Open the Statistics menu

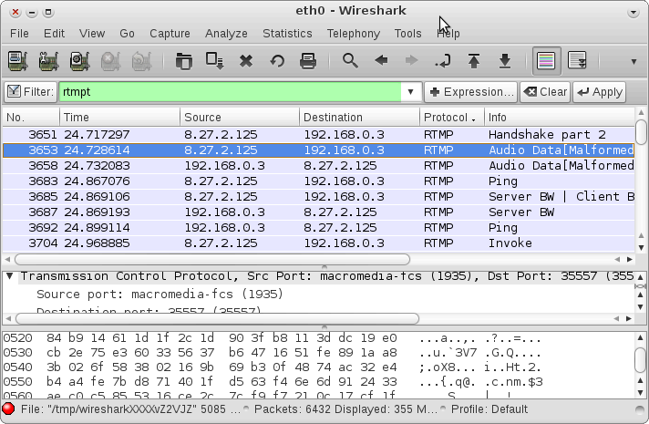click(287, 33)
